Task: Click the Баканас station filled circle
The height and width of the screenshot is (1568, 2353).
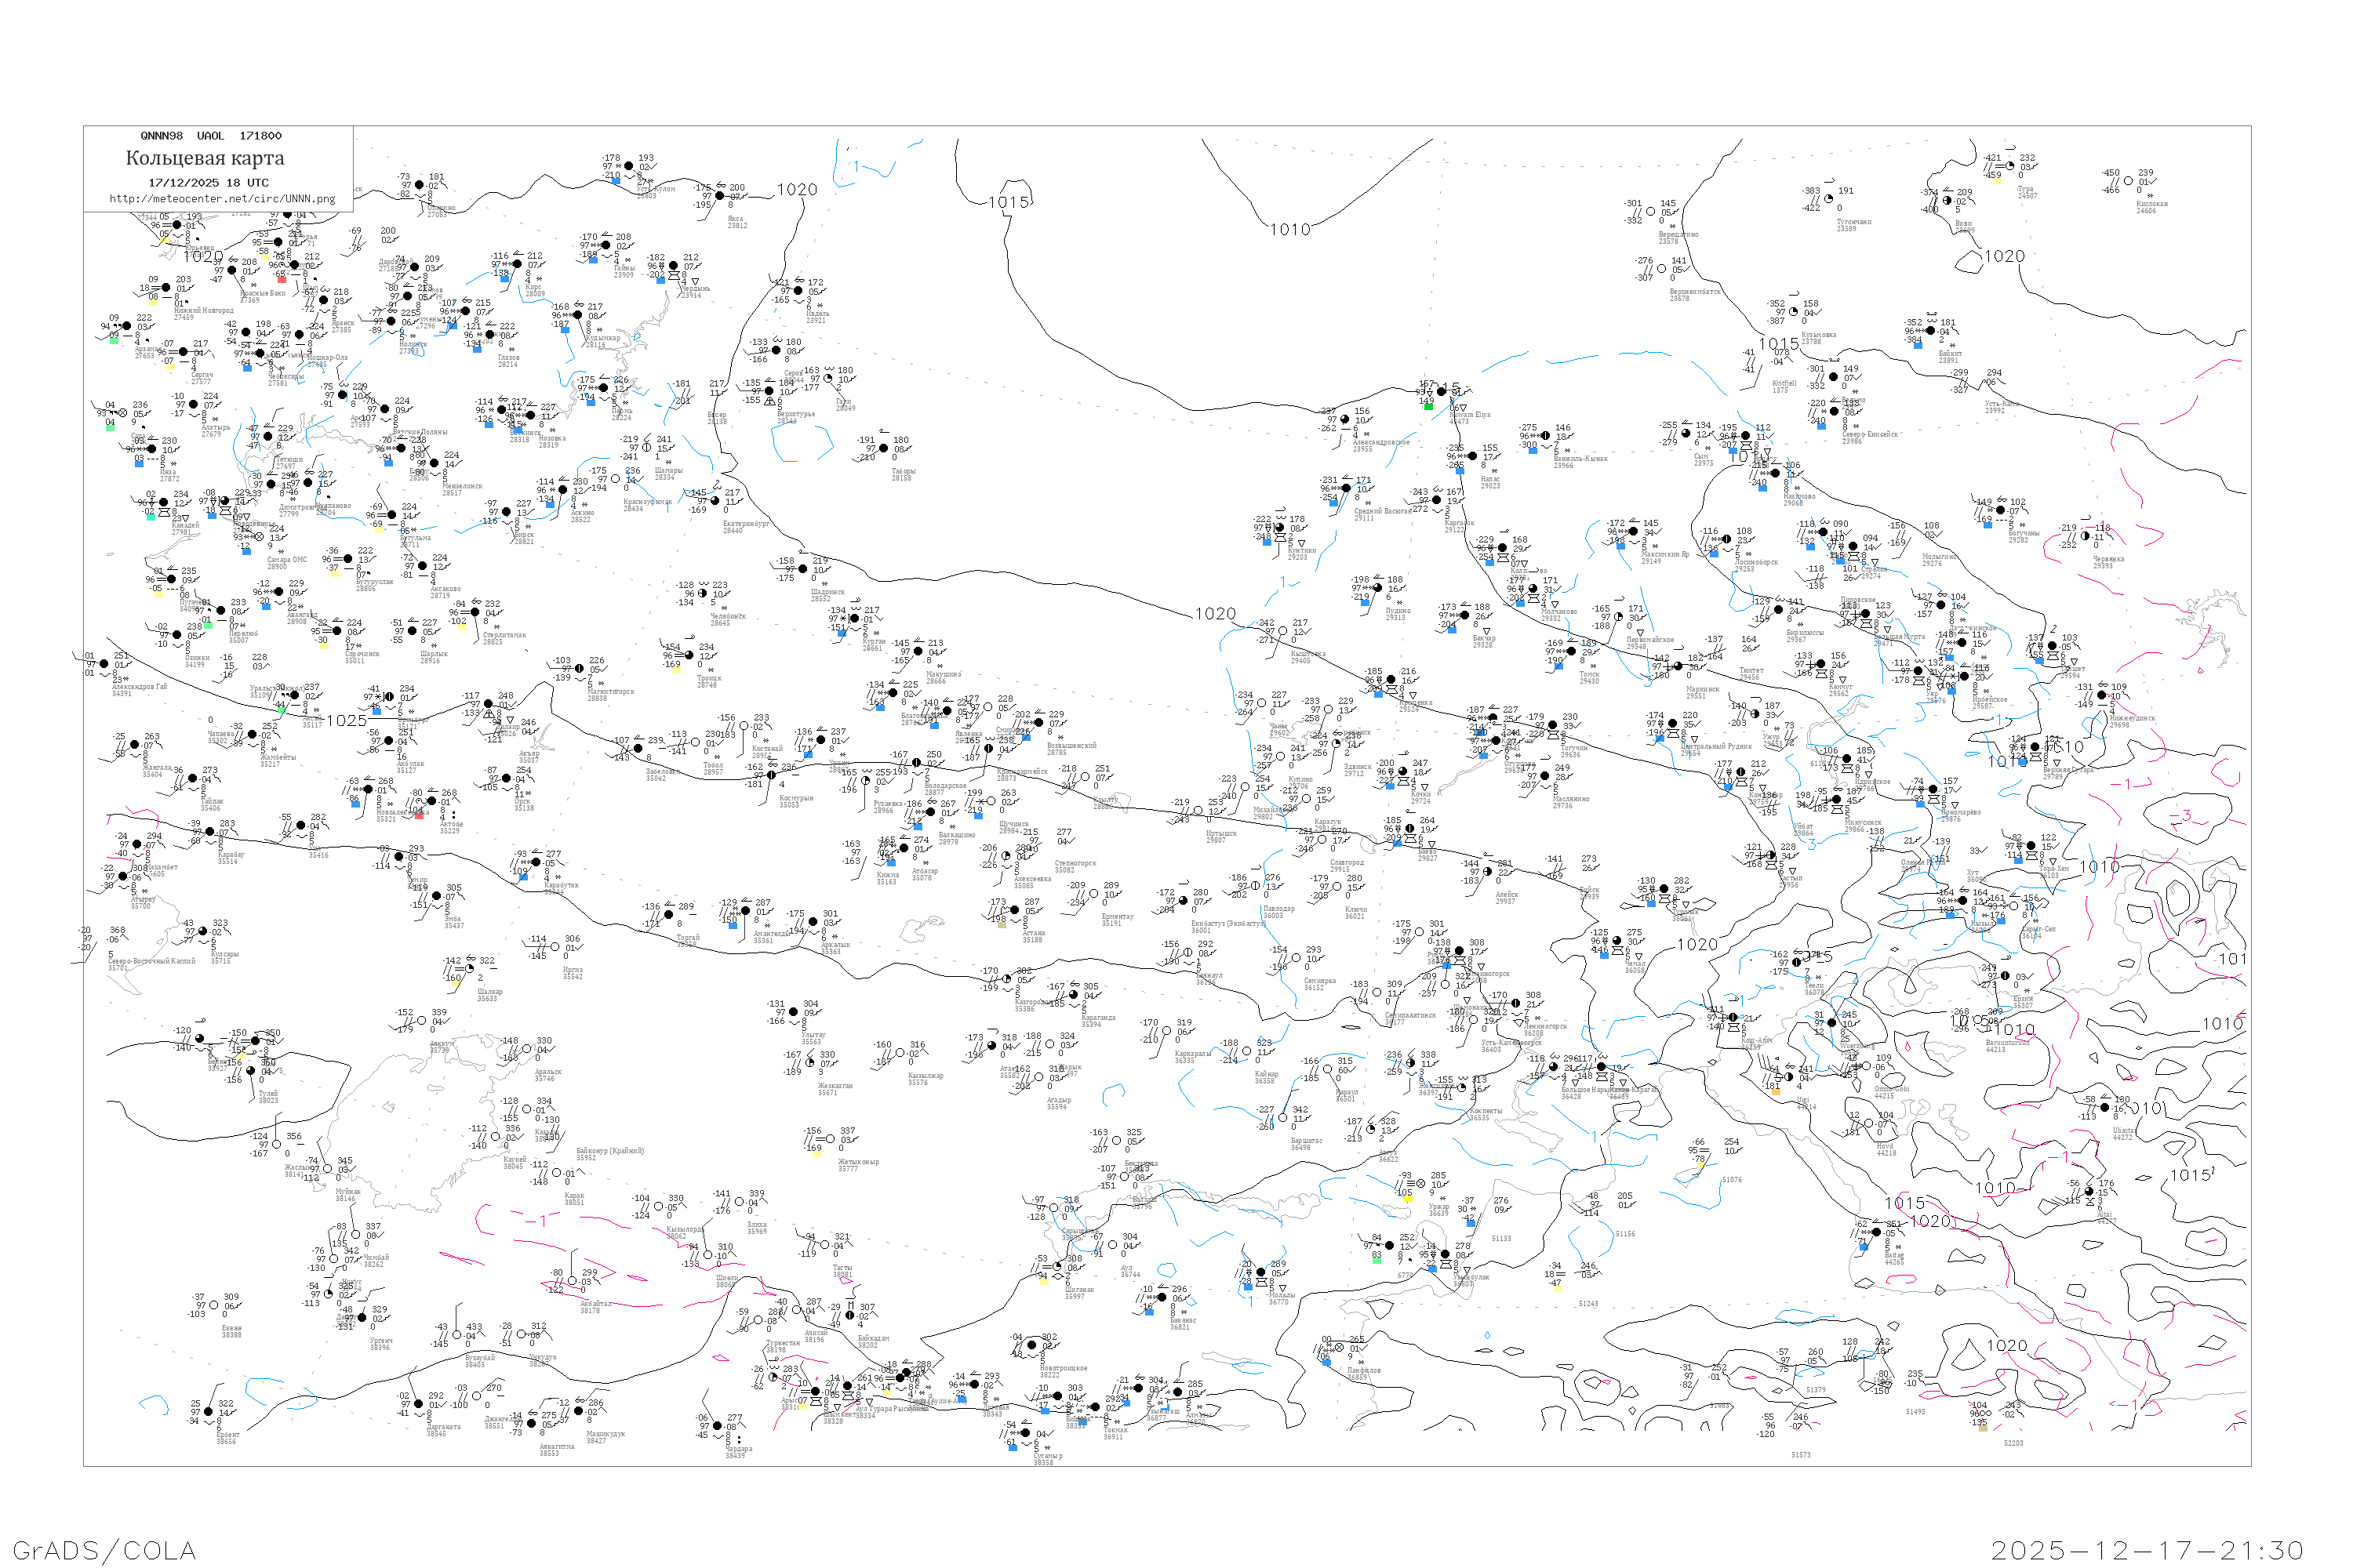Action: click(1162, 1298)
